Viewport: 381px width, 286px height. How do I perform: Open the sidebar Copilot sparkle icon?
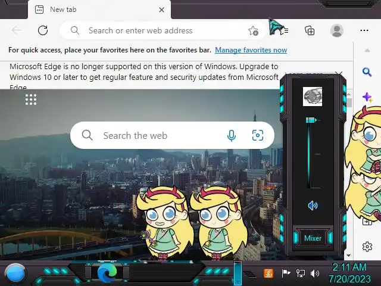tap(367, 97)
